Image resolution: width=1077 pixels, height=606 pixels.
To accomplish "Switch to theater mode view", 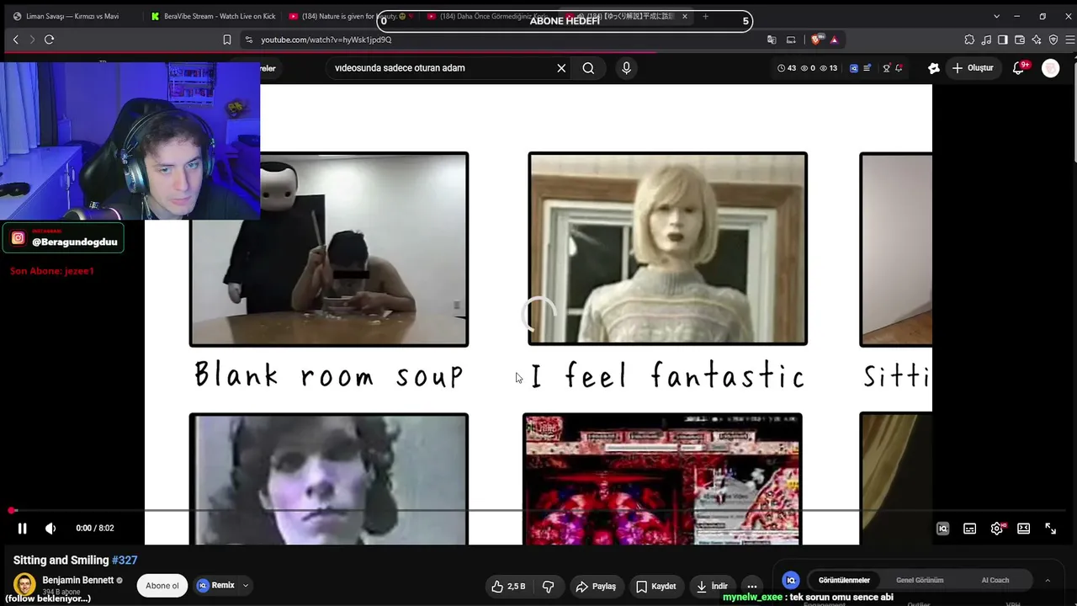I will pyautogui.click(x=1023, y=529).
